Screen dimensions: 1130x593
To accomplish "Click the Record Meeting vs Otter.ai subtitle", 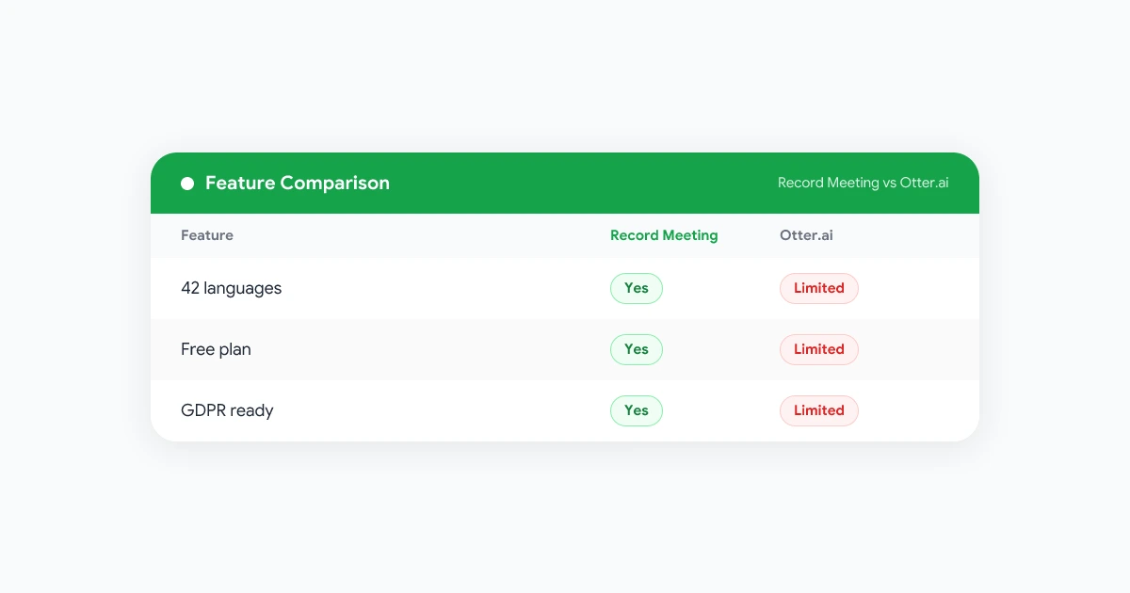I will click(864, 184).
